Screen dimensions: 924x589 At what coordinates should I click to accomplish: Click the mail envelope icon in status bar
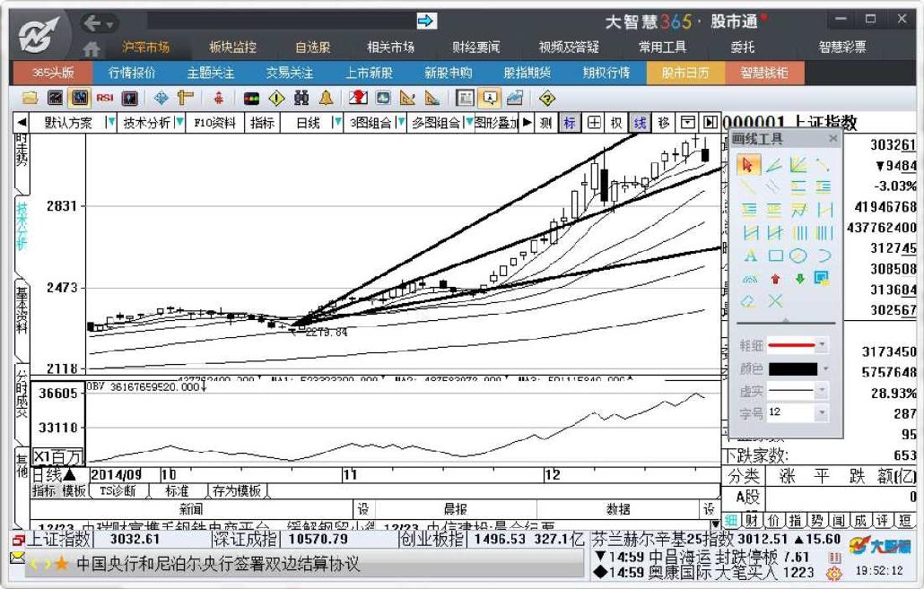pos(17,557)
